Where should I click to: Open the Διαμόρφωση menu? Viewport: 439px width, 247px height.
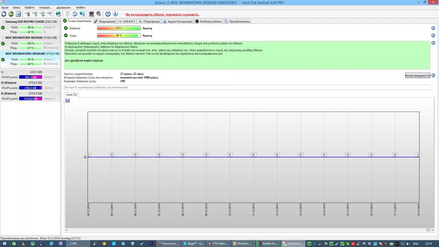click(64, 7)
